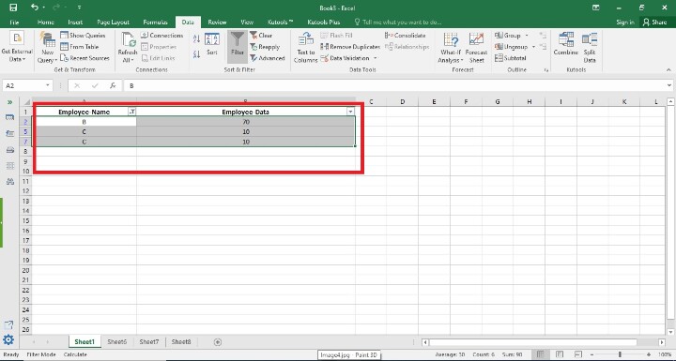Reapply the filter
This screenshot has width=676, height=361.
(265, 47)
